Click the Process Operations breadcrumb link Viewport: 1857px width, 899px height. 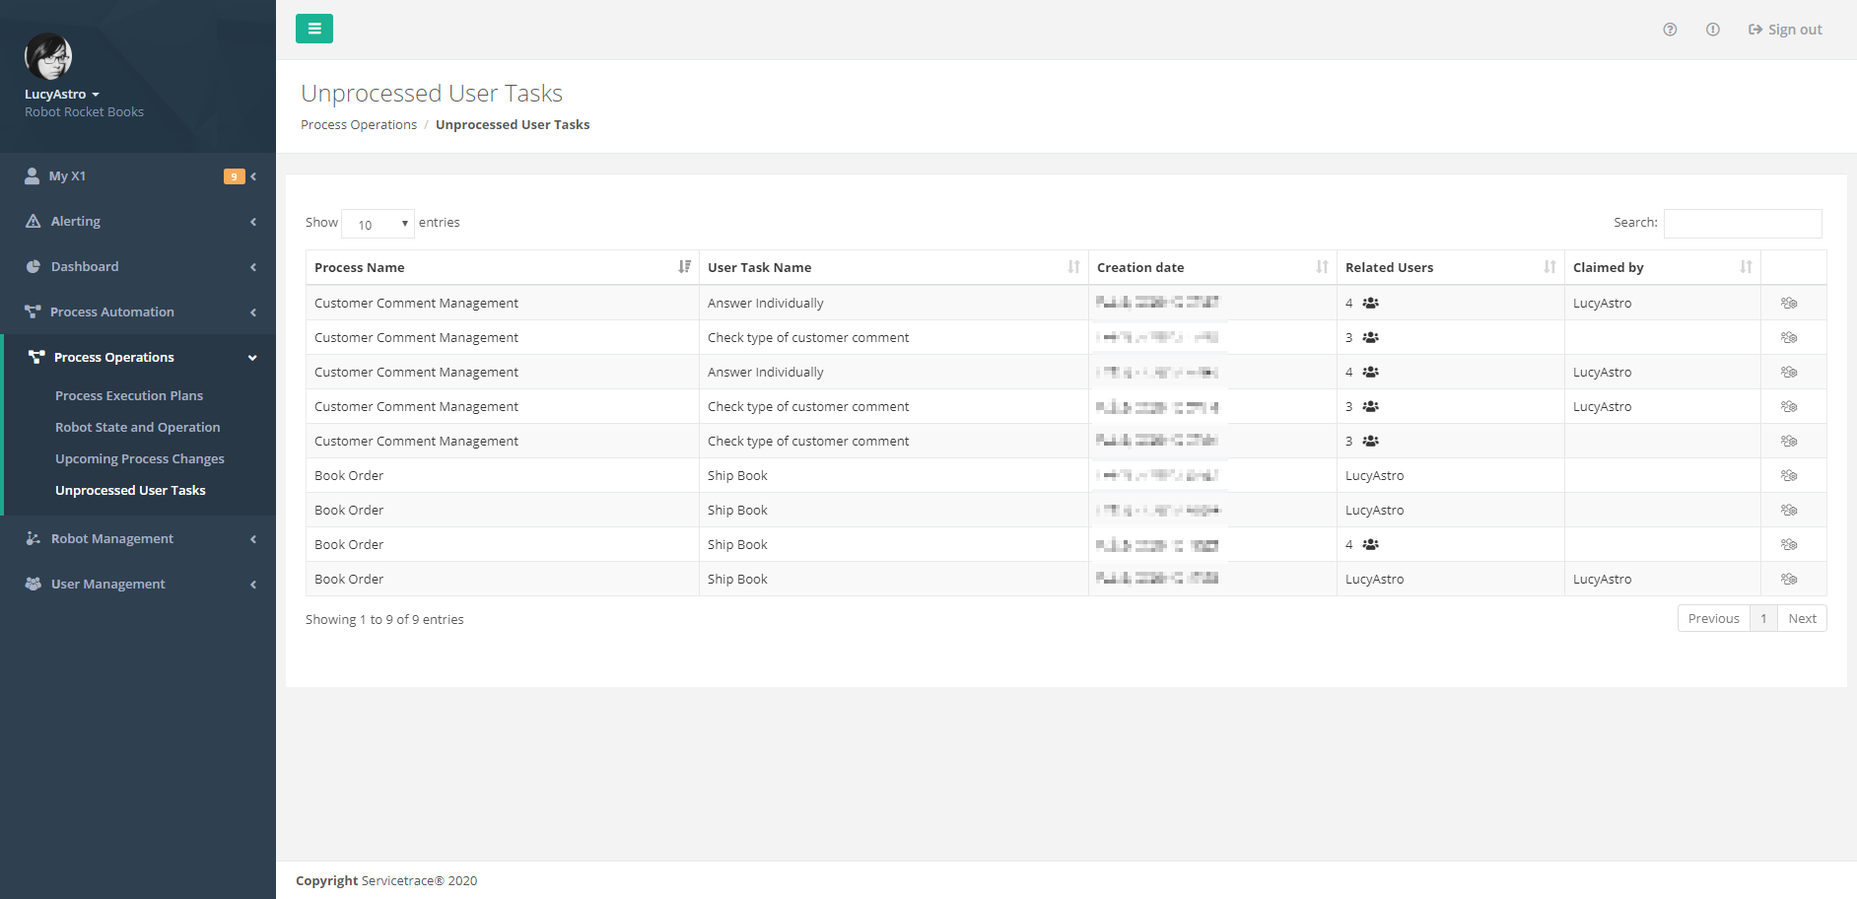pyautogui.click(x=359, y=124)
